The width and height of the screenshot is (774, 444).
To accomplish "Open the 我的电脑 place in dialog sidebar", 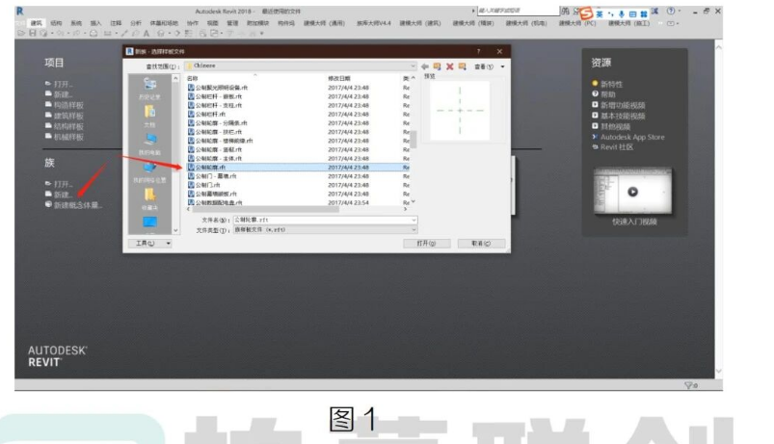I will click(x=150, y=144).
